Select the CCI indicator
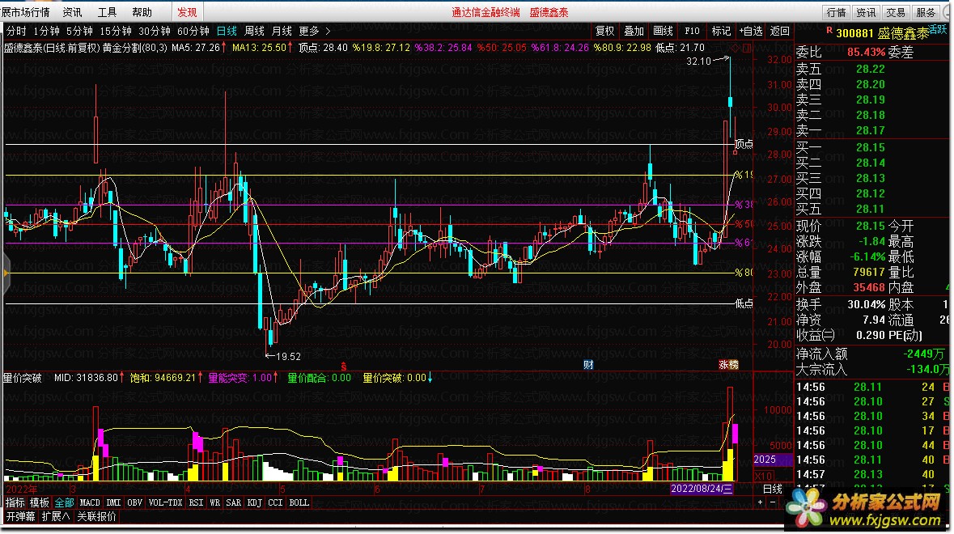The width and height of the screenshot is (954, 534). pos(276,503)
